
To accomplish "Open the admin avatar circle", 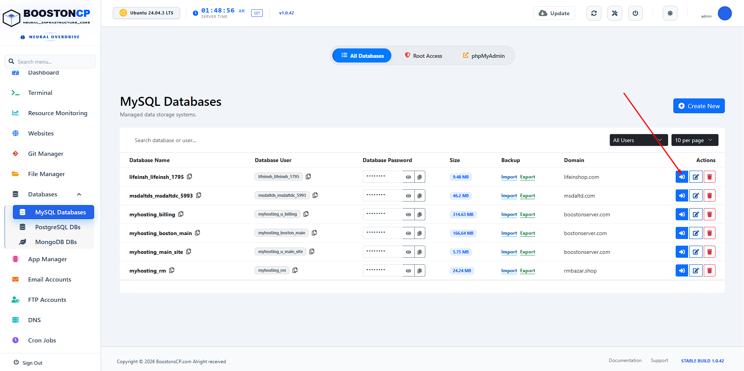I will coord(724,13).
